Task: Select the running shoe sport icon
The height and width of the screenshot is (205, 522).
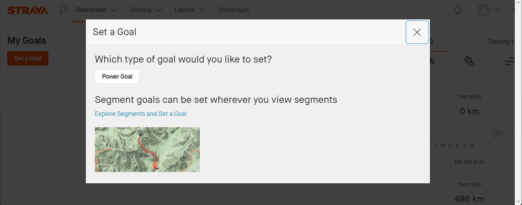Action: [469, 61]
